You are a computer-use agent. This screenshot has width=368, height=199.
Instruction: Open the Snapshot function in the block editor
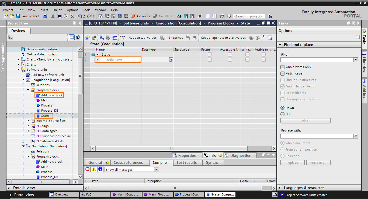[175, 37]
